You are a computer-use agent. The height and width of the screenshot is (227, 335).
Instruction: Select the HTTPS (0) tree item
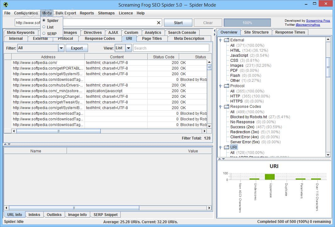point(247,101)
